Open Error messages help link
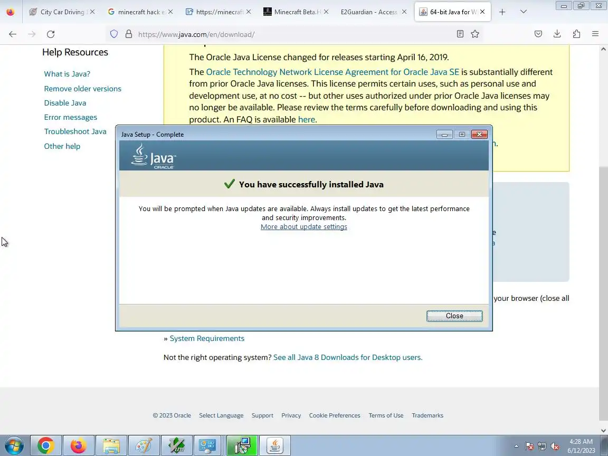This screenshot has height=456, width=608. pyautogui.click(x=71, y=117)
